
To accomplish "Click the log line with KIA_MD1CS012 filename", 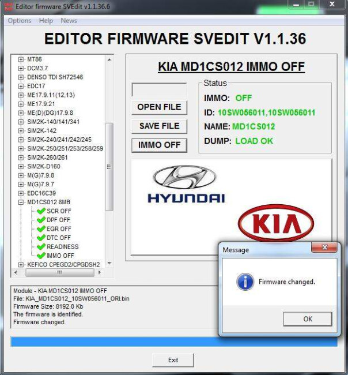I will pyautogui.click(x=71, y=299).
